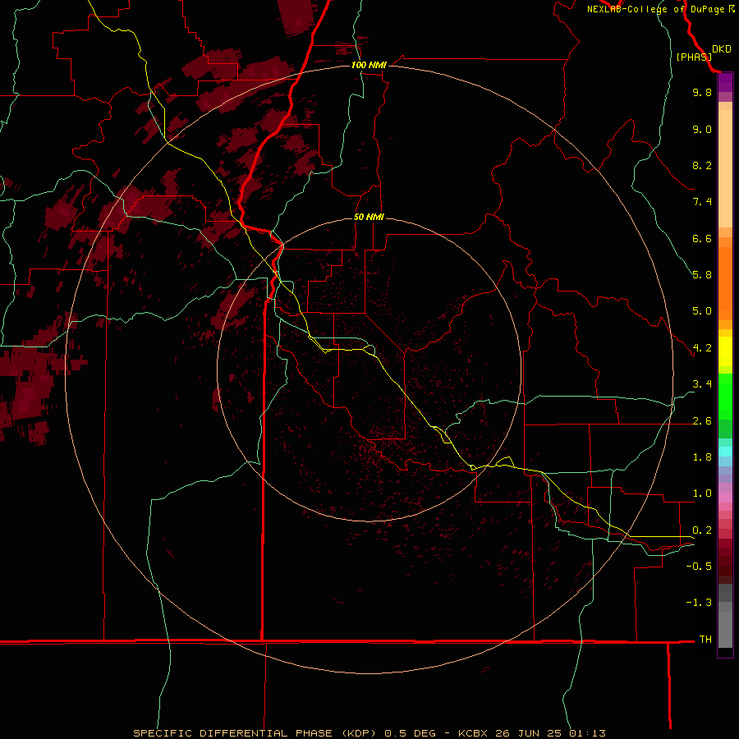
Task: Click the 9.0 value on the color scale
Action: (702, 129)
